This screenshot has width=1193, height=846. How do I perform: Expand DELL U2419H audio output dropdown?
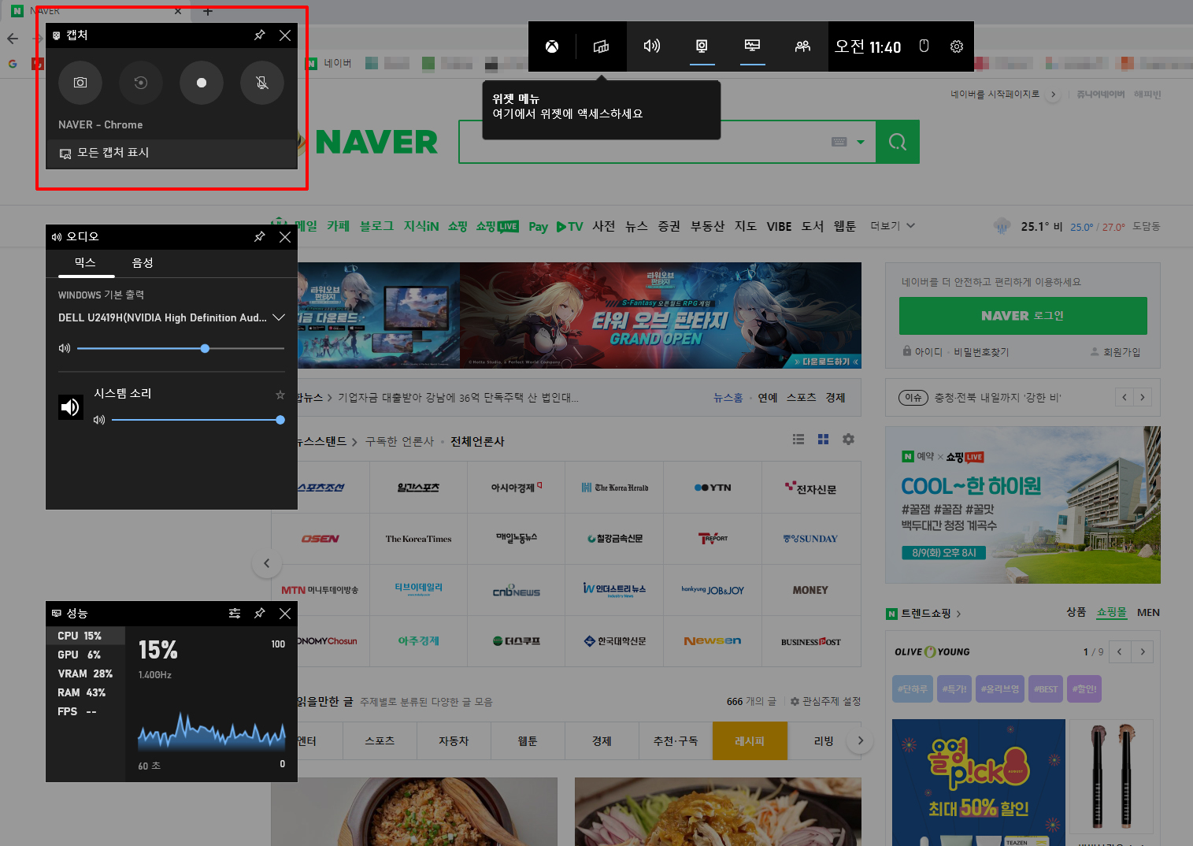point(278,317)
